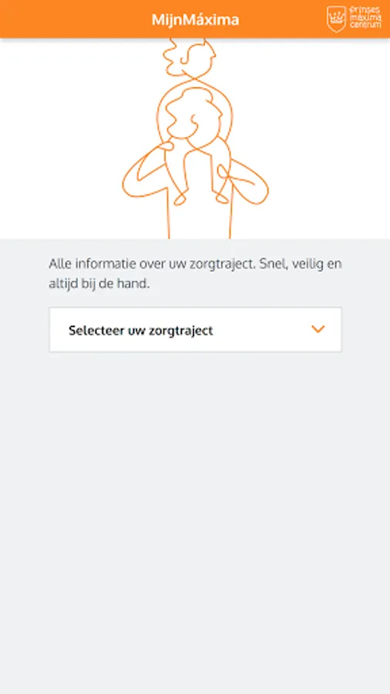This screenshot has height=694, width=390.
Task: Tap the 'prinses máxima centrum' logo text
Action: click(x=365, y=18)
